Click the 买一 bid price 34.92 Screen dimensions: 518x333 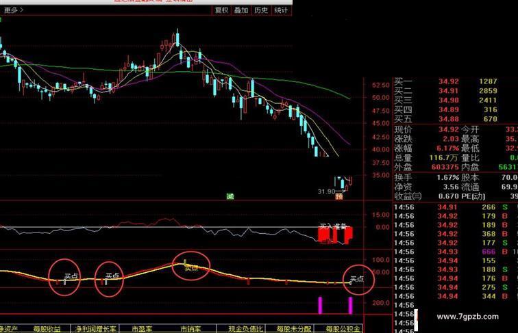[449, 81]
